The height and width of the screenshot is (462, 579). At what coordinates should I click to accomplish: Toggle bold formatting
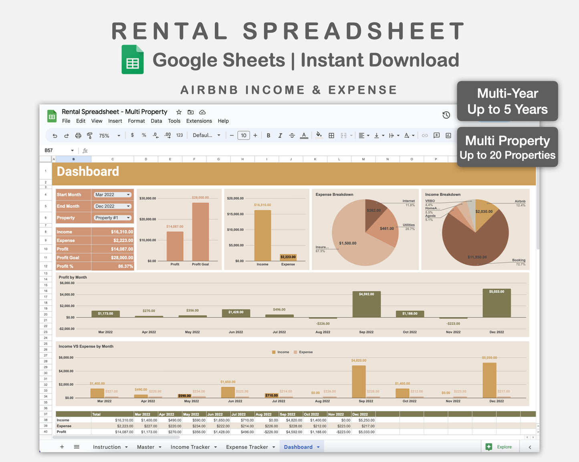[x=268, y=135]
